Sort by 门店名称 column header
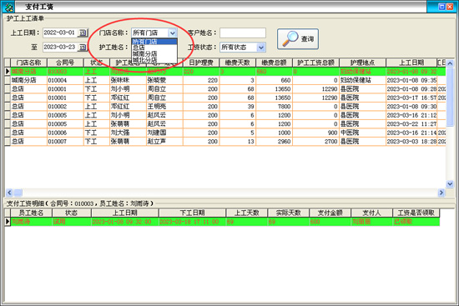 (28, 63)
